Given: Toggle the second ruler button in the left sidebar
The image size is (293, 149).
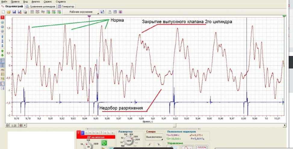Looking at the screenshot, I should (3, 65).
